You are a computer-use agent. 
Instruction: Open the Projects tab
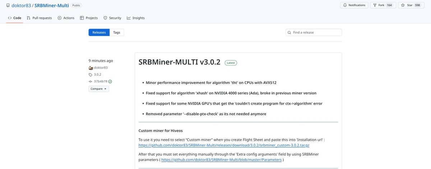coord(89,18)
